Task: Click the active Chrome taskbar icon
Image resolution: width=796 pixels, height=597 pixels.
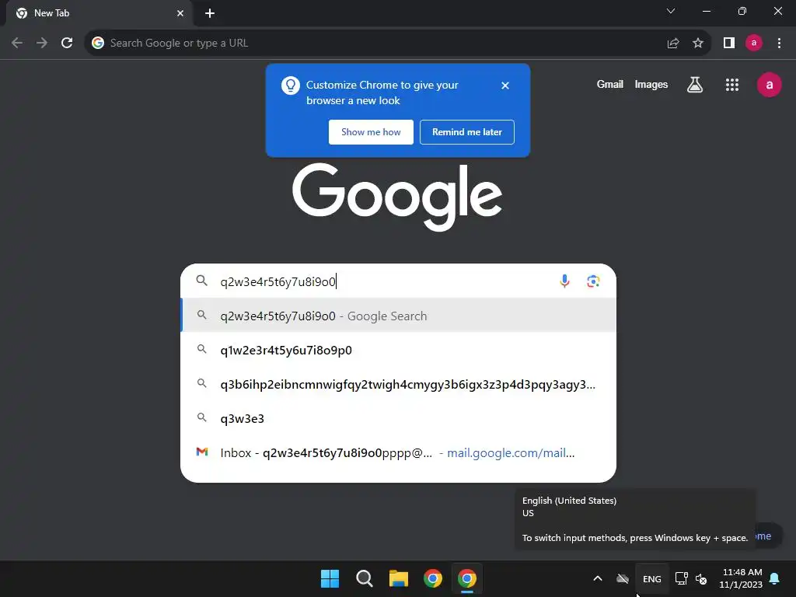Action: [x=467, y=578]
